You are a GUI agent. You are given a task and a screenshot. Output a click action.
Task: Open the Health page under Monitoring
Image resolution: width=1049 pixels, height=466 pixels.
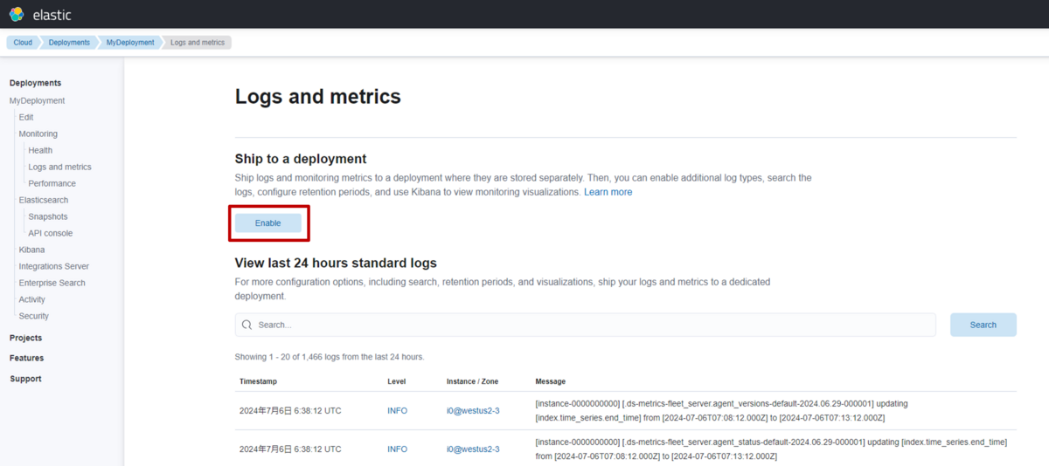pyautogui.click(x=40, y=150)
